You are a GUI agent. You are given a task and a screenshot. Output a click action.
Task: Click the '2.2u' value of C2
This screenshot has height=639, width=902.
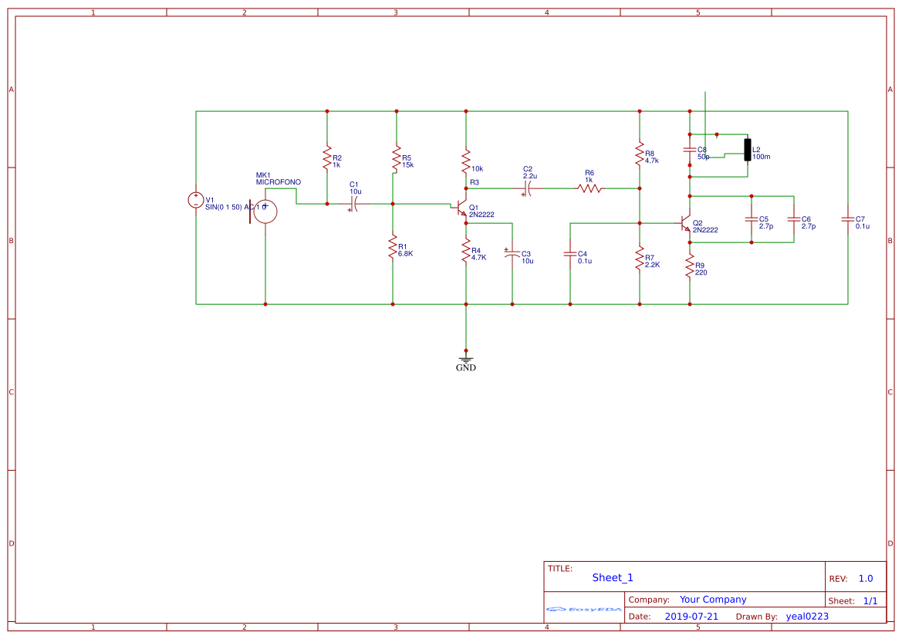click(530, 176)
